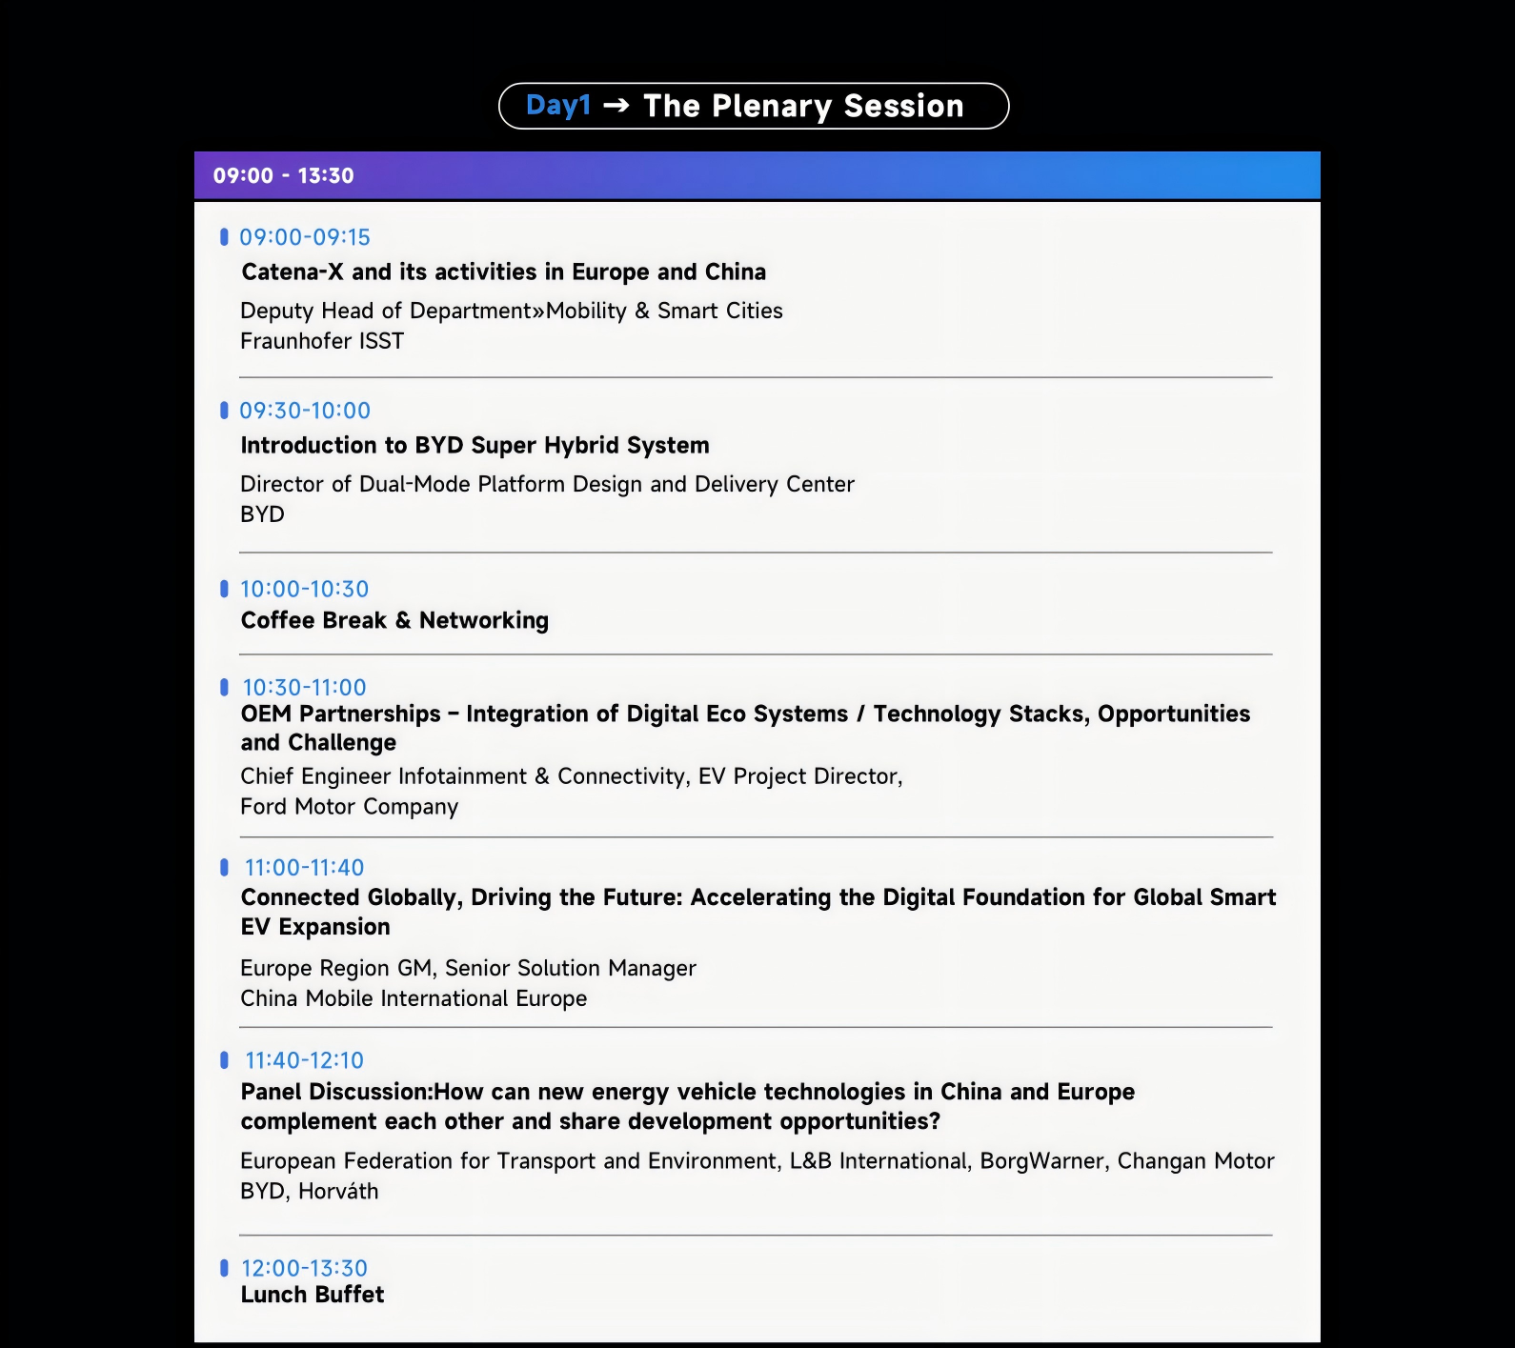Screen dimensions: 1515x1348
Task: Click the Ford Motor Company text
Action: coord(349,807)
